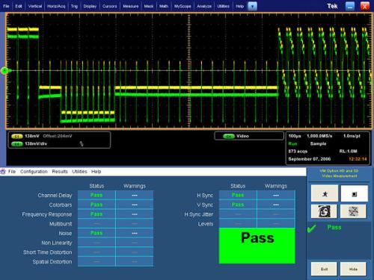Click the Channel Delay Pass status cell
374x280 pixels.
96,195
